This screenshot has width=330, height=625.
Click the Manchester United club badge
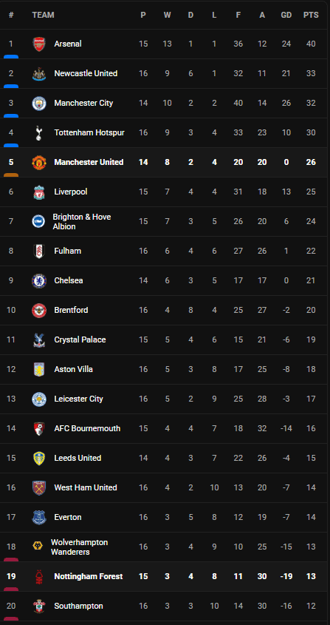click(x=39, y=162)
